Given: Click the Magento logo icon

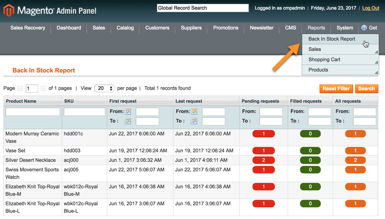Looking at the screenshot, I should pos(9,10).
